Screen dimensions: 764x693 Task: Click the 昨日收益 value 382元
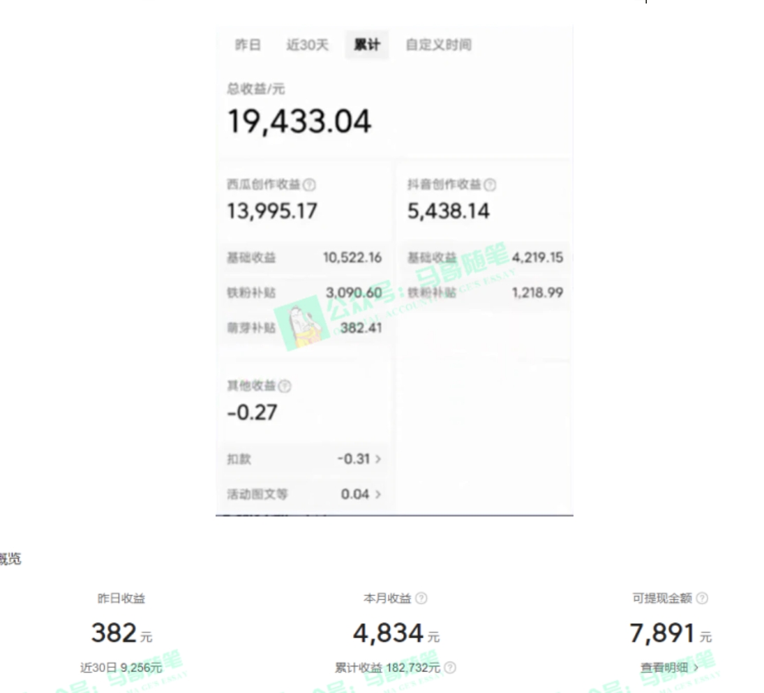click(122, 633)
